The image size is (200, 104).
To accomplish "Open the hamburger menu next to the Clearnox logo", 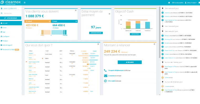I will pyautogui.click(x=25, y=3).
